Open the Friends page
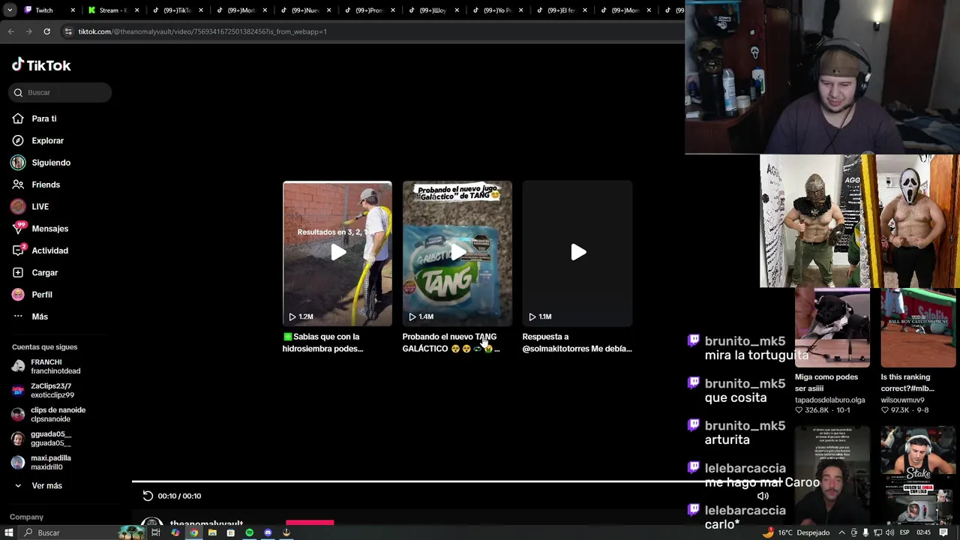The image size is (960, 540). tap(36, 184)
